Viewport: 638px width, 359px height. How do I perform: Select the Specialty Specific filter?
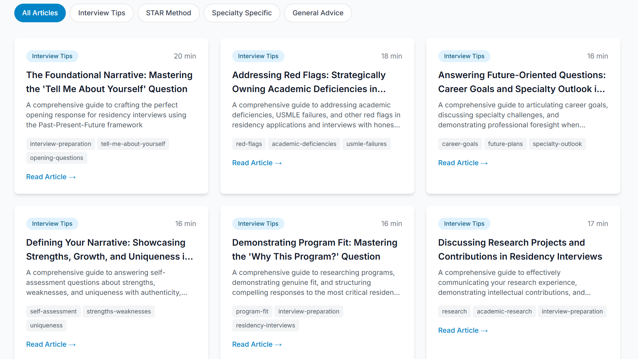[242, 13]
